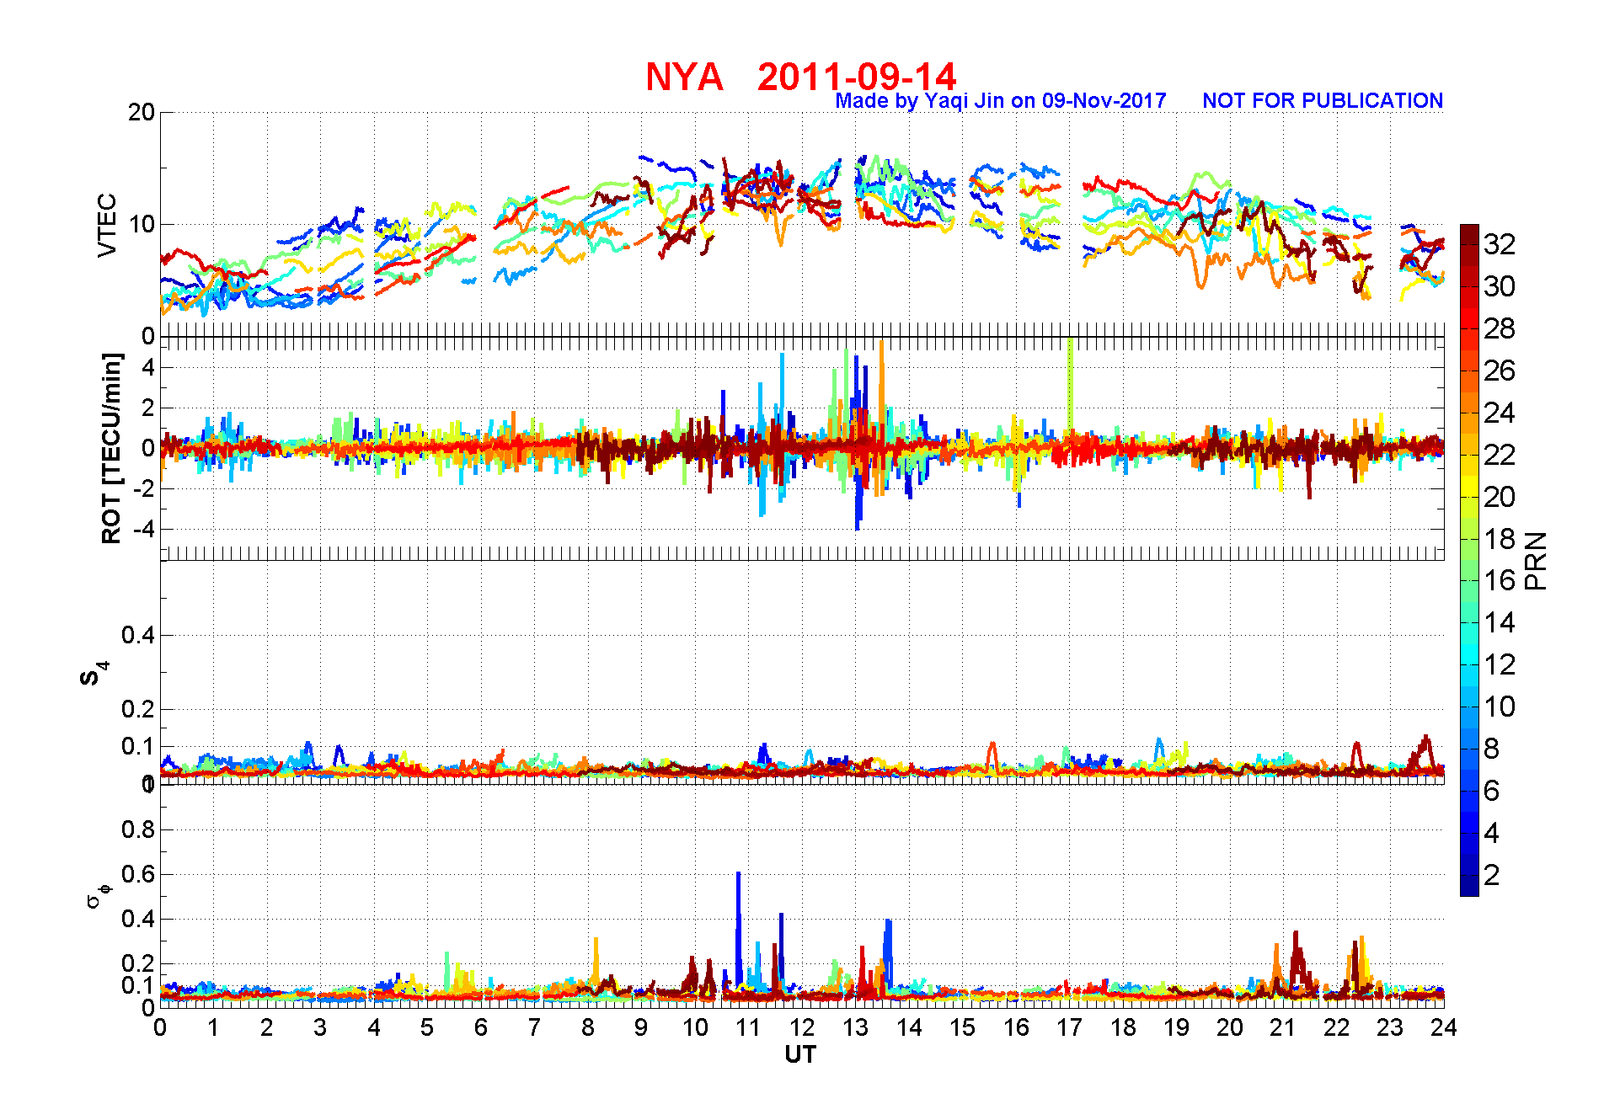Viewport: 1604px width, 1120px height.
Task: Click the ROT axis tick label -4
Action: (x=145, y=530)
